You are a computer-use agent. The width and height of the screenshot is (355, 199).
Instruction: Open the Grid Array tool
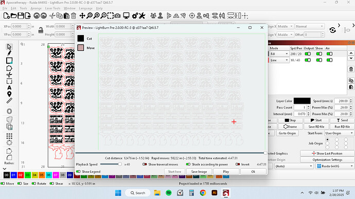[x=9, y=136]
